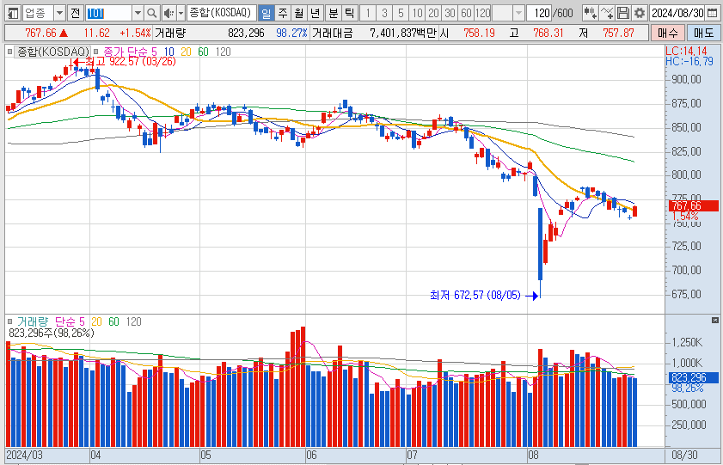
Task: Click the 758.19 open price value
Action: (x=479, y=34)
